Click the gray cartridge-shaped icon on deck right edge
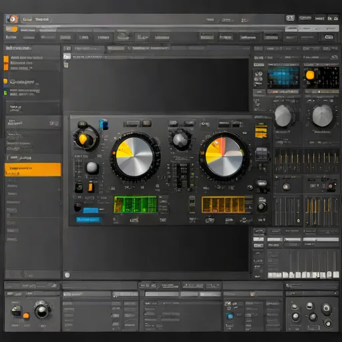This screenshot has height=342, width=342. (x=261, y=154)
